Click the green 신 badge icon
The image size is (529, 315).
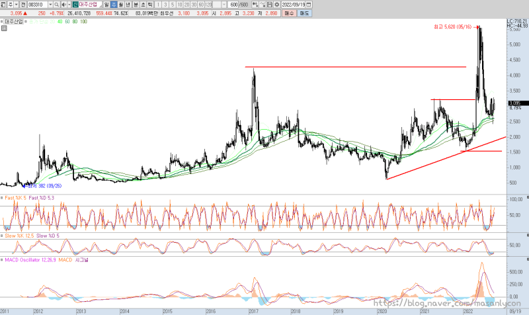75,5
